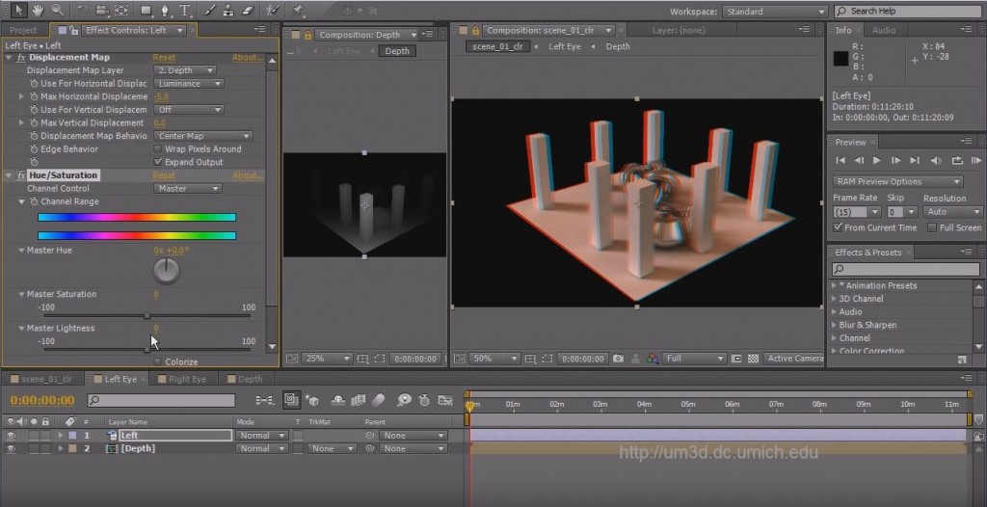Click the timeline layer search field

click(162, 400)
